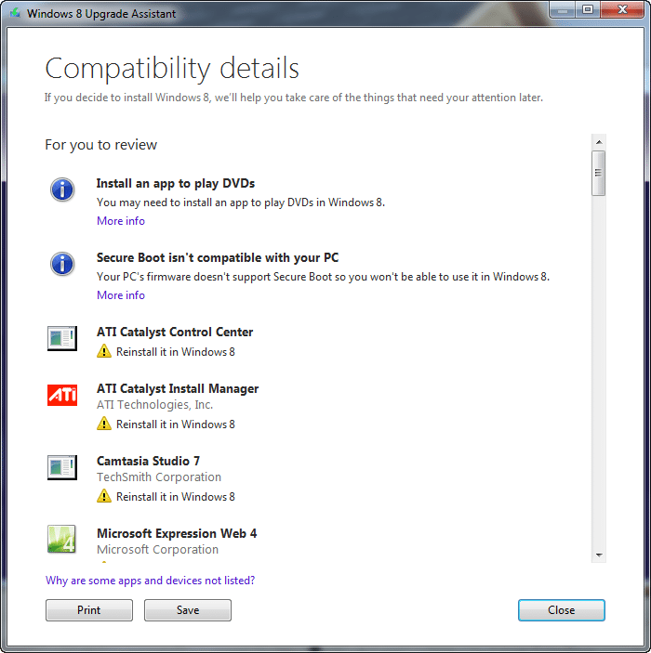
Task: Click the Windows 8 Upgrade Assistant title bar icon
Action: coord(16,13)
